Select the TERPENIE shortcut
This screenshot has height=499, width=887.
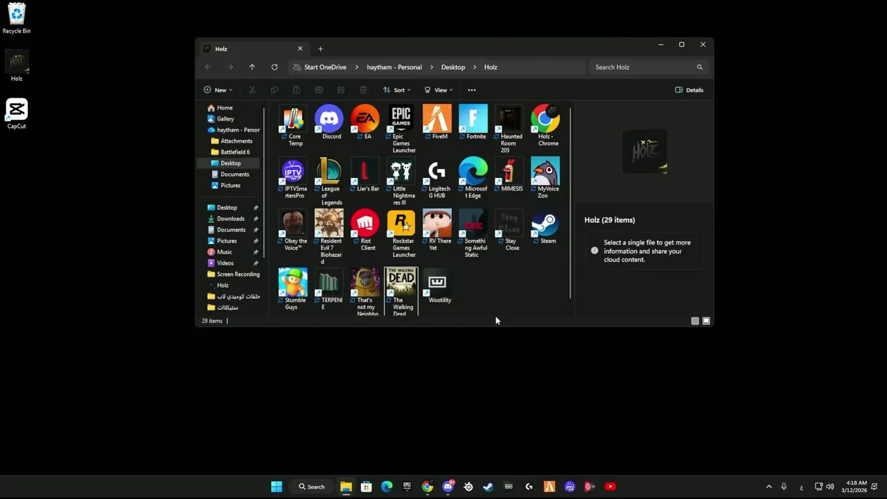[x=329, y=289]
